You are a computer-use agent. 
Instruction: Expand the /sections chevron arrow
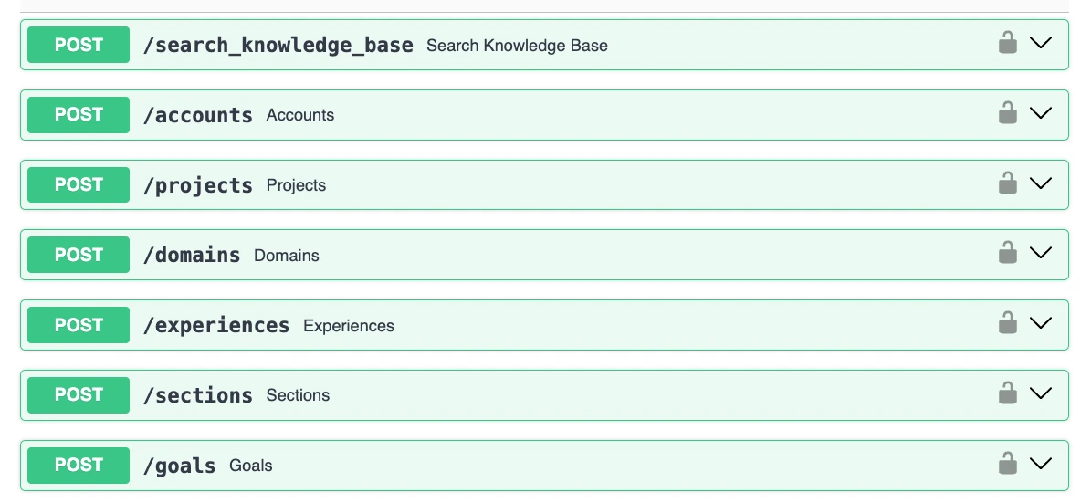1041,393
